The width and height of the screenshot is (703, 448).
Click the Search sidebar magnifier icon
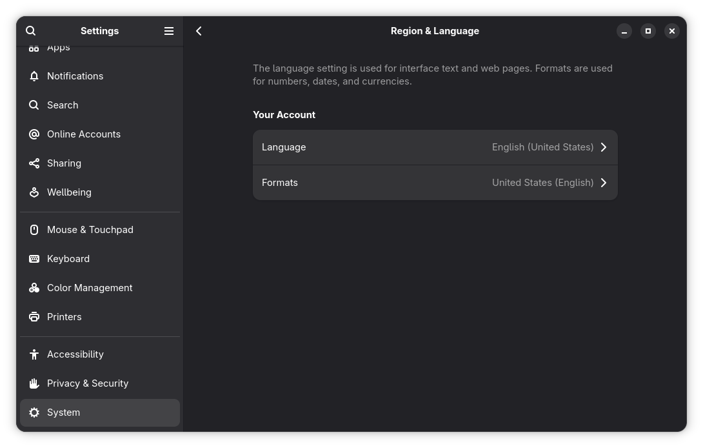click(x=34, y=105)
